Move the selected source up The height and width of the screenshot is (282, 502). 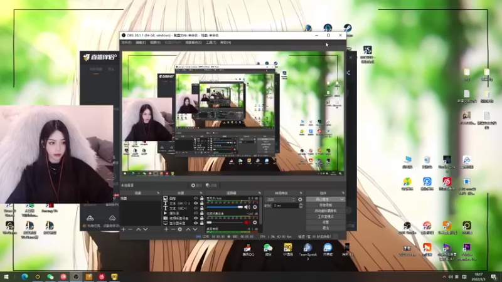(x=188, y=229)
